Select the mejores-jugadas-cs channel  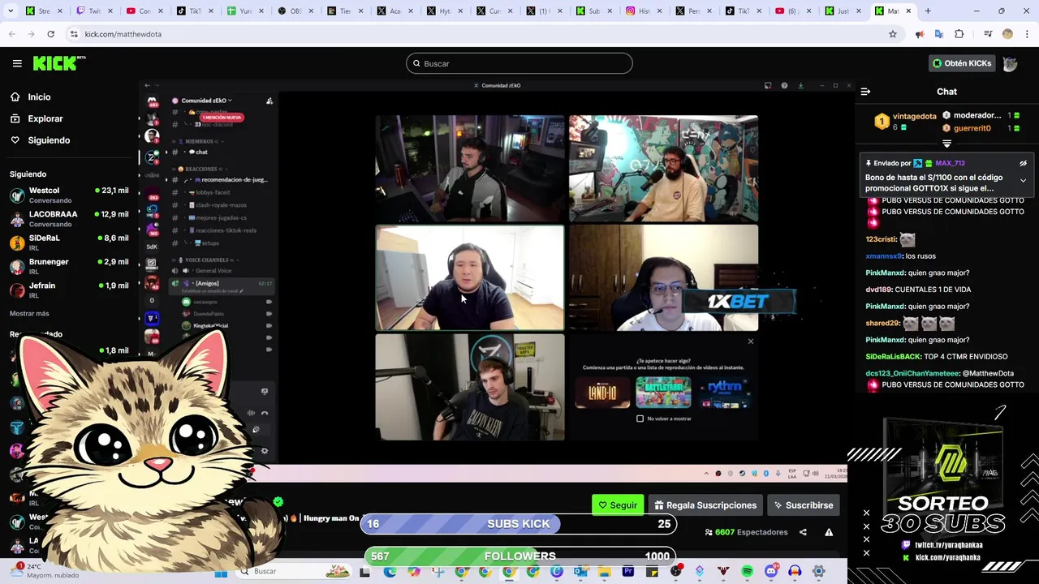click(x=221, y=217)
